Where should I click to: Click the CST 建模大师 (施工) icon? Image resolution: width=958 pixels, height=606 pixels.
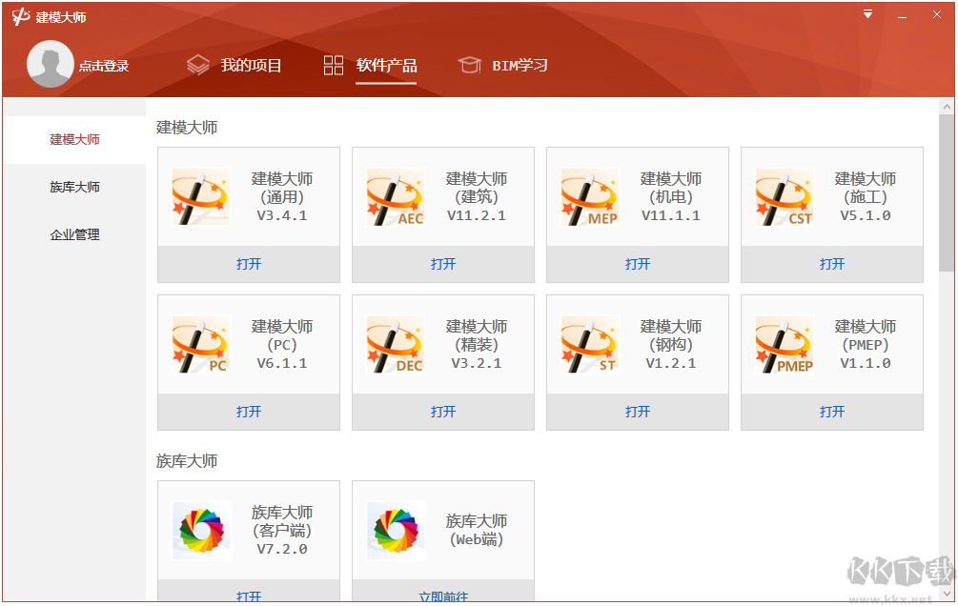[785, 197]
